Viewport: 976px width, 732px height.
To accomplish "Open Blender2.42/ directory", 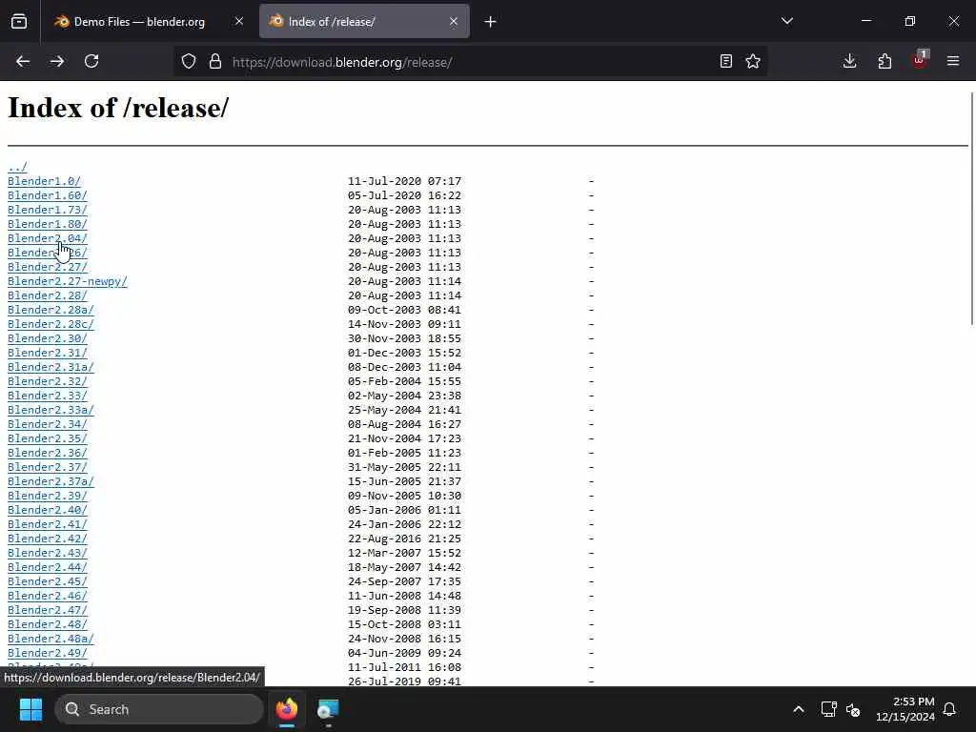I will [48, 539].
